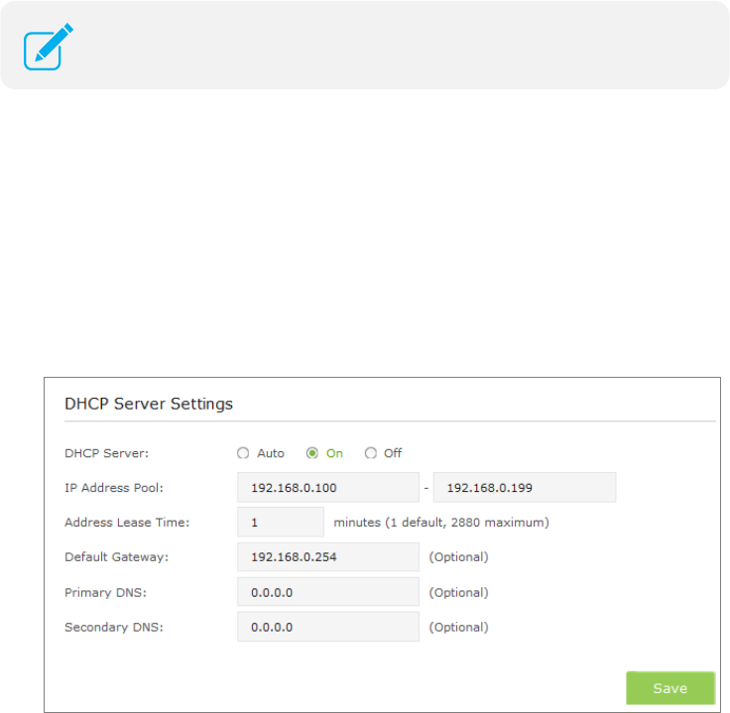Click the Secondary DNS label
The image size is (730, 713).
click(114, 628)
